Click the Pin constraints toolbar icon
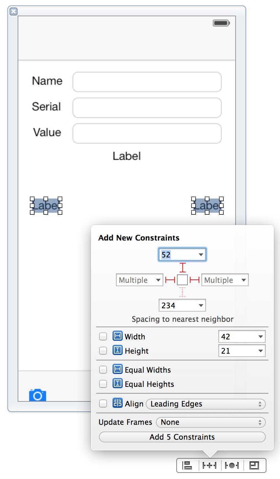Image resolution: width=280 pixels, height=479 pixels. (209, 465)
